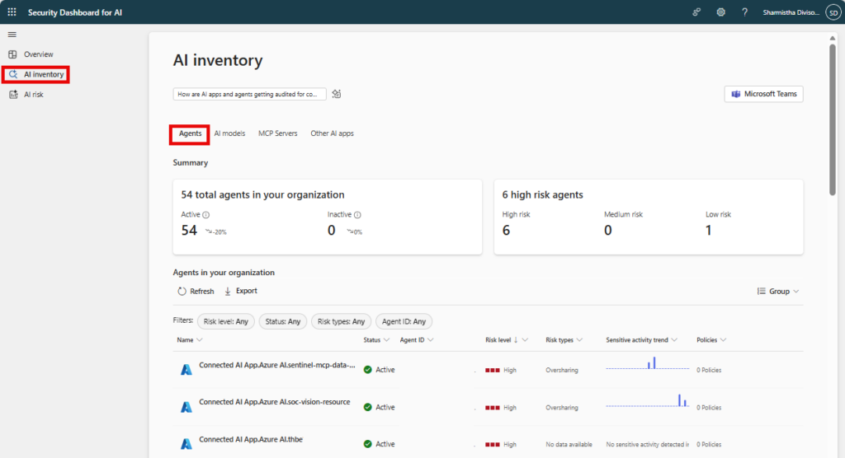Click the Low risk count 1

(x=709, y=231)
